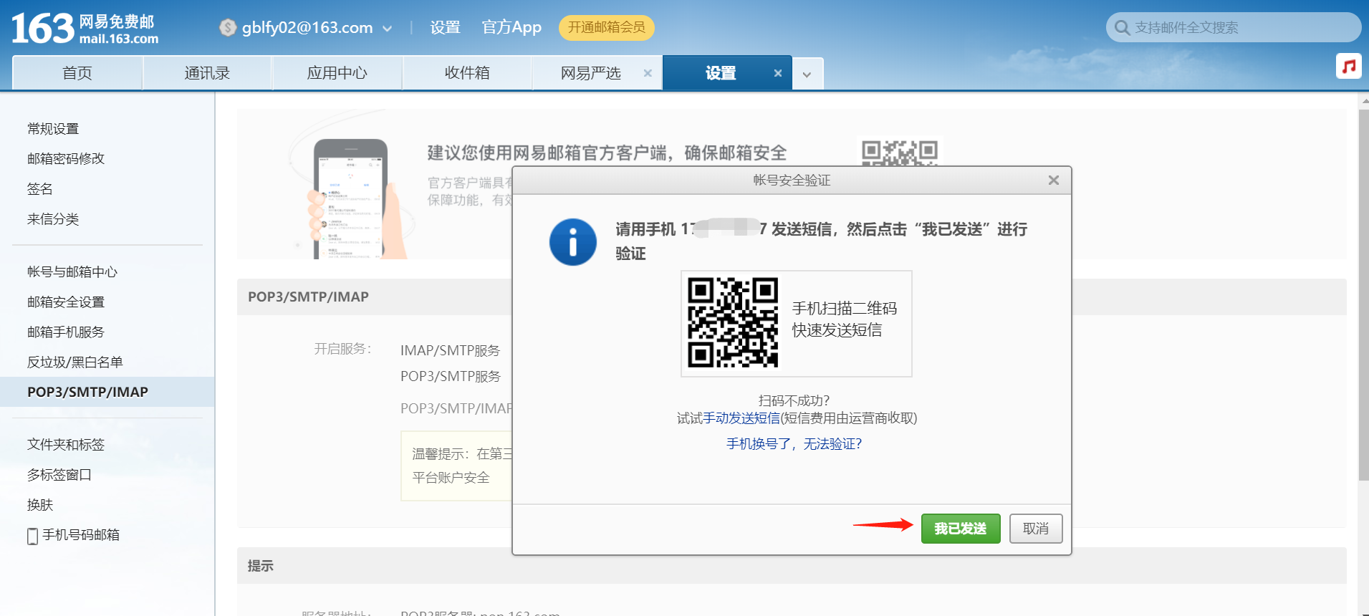The width and height of the screenshot is (1369, 616).
Task: Click 开通邮箱会员 button
Action: [607, 27]
